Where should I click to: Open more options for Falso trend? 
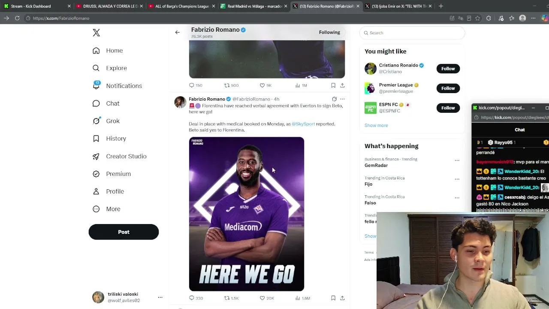pos(457,198)
